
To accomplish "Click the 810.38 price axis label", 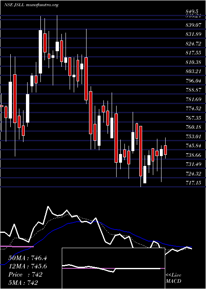I will point(193,62).
